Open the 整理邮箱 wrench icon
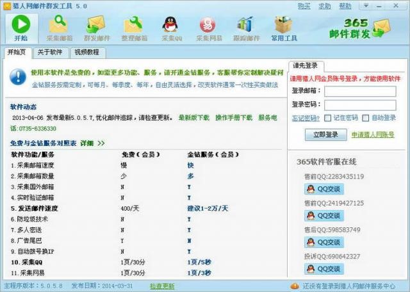The image size is (410, 292). coord(134,24)
